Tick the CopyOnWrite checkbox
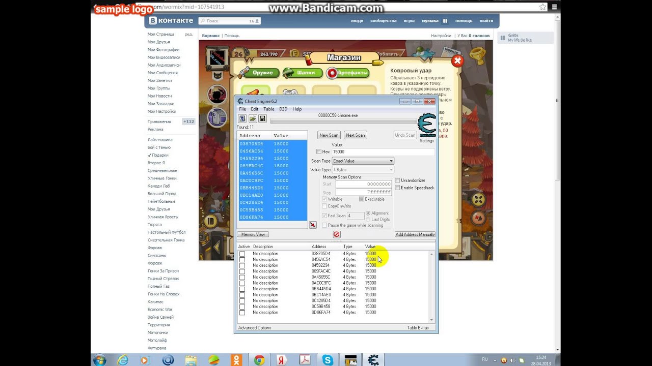Viewport: 652px width, 366px height. pos(324,206)
